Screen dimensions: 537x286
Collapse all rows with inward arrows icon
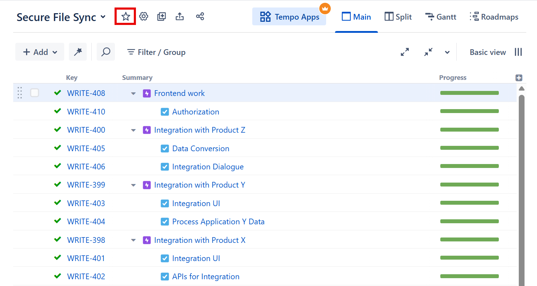428,52
